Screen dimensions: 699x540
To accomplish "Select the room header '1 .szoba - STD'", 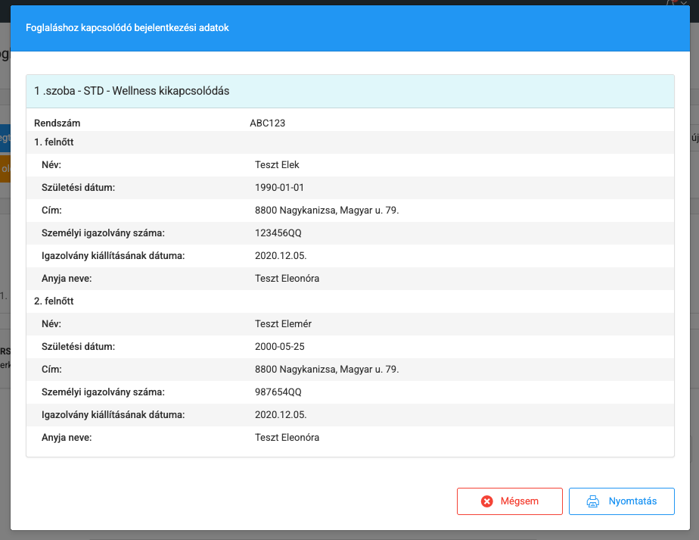I will tap(132, 91).
